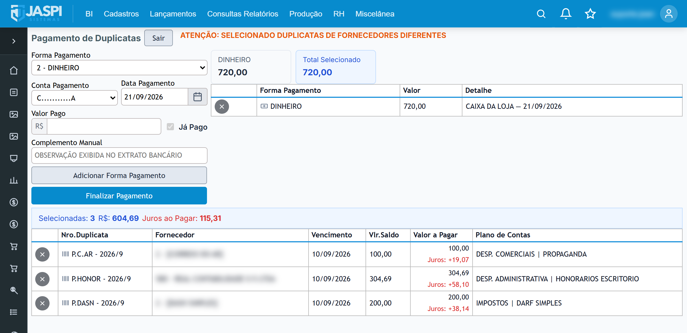Image resolution: width=687 pixels, height=333 pixels.
Task: Open the first shopping cart sidebar icon
Action: pyautogui.click(x=14, y=246)
